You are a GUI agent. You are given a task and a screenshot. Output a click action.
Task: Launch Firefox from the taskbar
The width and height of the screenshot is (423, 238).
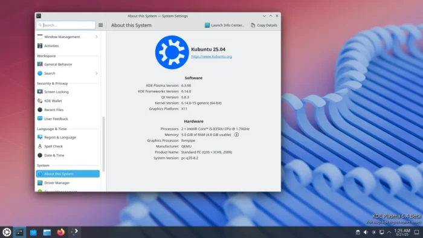(x=60, y=232)
